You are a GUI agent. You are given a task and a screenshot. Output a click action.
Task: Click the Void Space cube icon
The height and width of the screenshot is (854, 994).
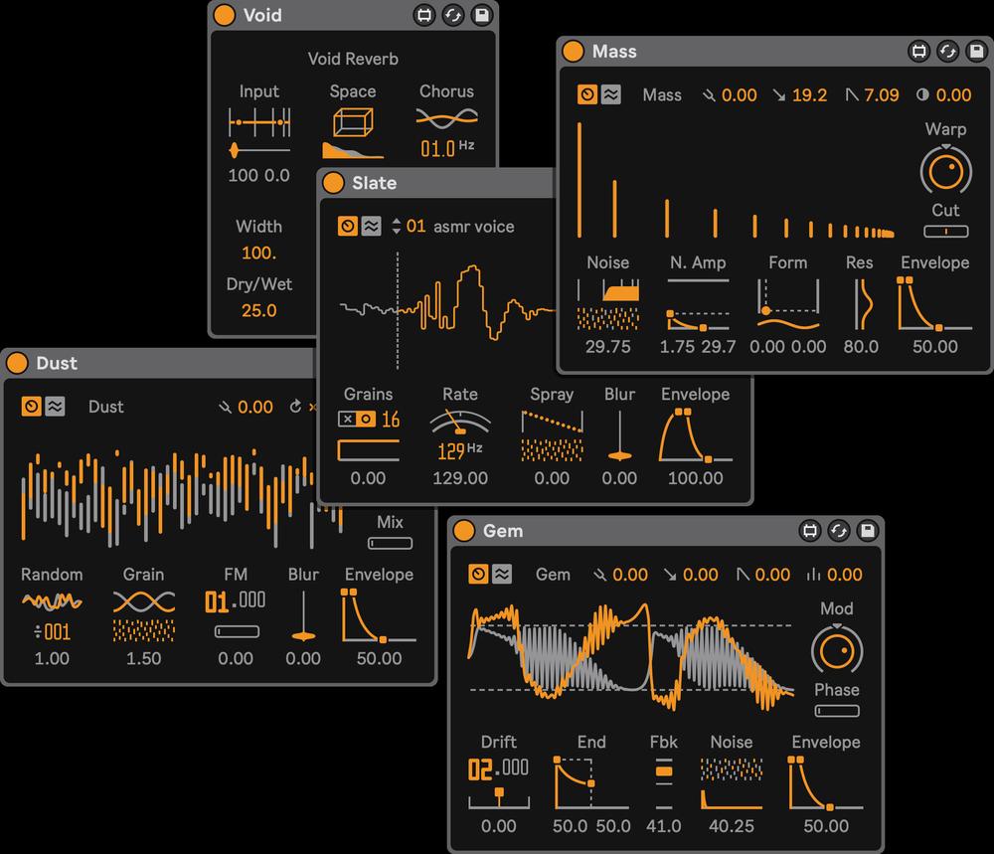[353, 122]
